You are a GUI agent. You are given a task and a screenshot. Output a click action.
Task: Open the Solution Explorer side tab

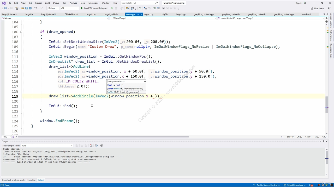331,21
